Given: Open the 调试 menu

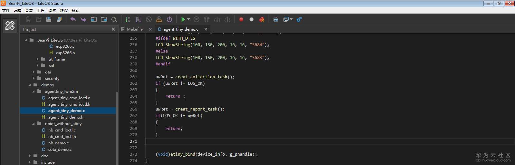Looking at the screenshot, I should [x=52, y=10].
